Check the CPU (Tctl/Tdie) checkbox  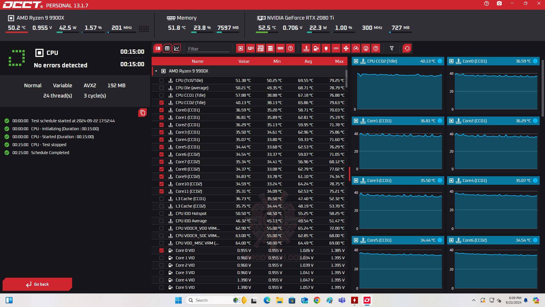(162, 80)
